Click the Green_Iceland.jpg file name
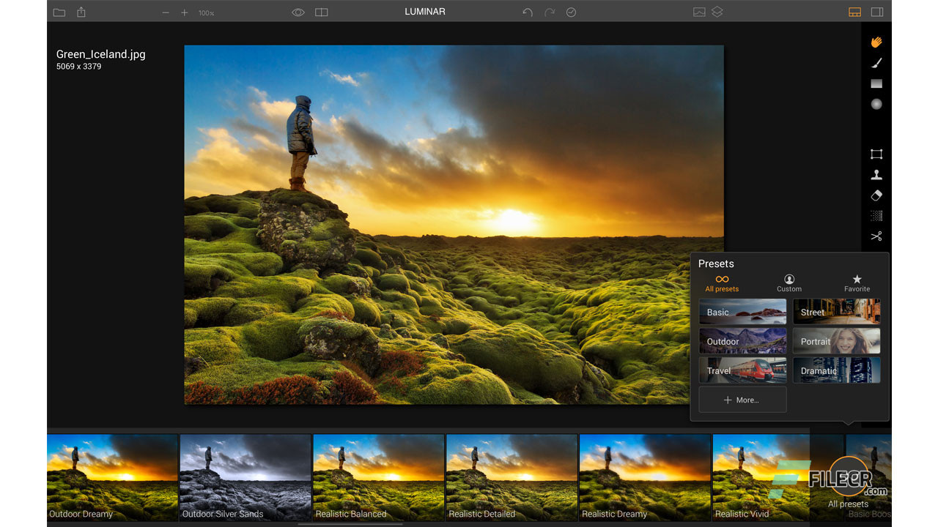The image size is (938, 527). click(x=100, y=54)
